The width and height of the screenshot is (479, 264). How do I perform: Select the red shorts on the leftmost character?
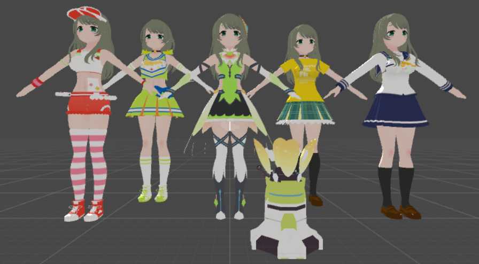pyautogui.click(x=88, y=104)
